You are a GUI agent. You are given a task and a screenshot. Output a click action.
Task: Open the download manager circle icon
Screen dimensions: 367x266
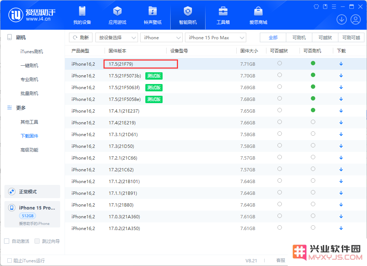pyautogui.click(x=342, y=19)
